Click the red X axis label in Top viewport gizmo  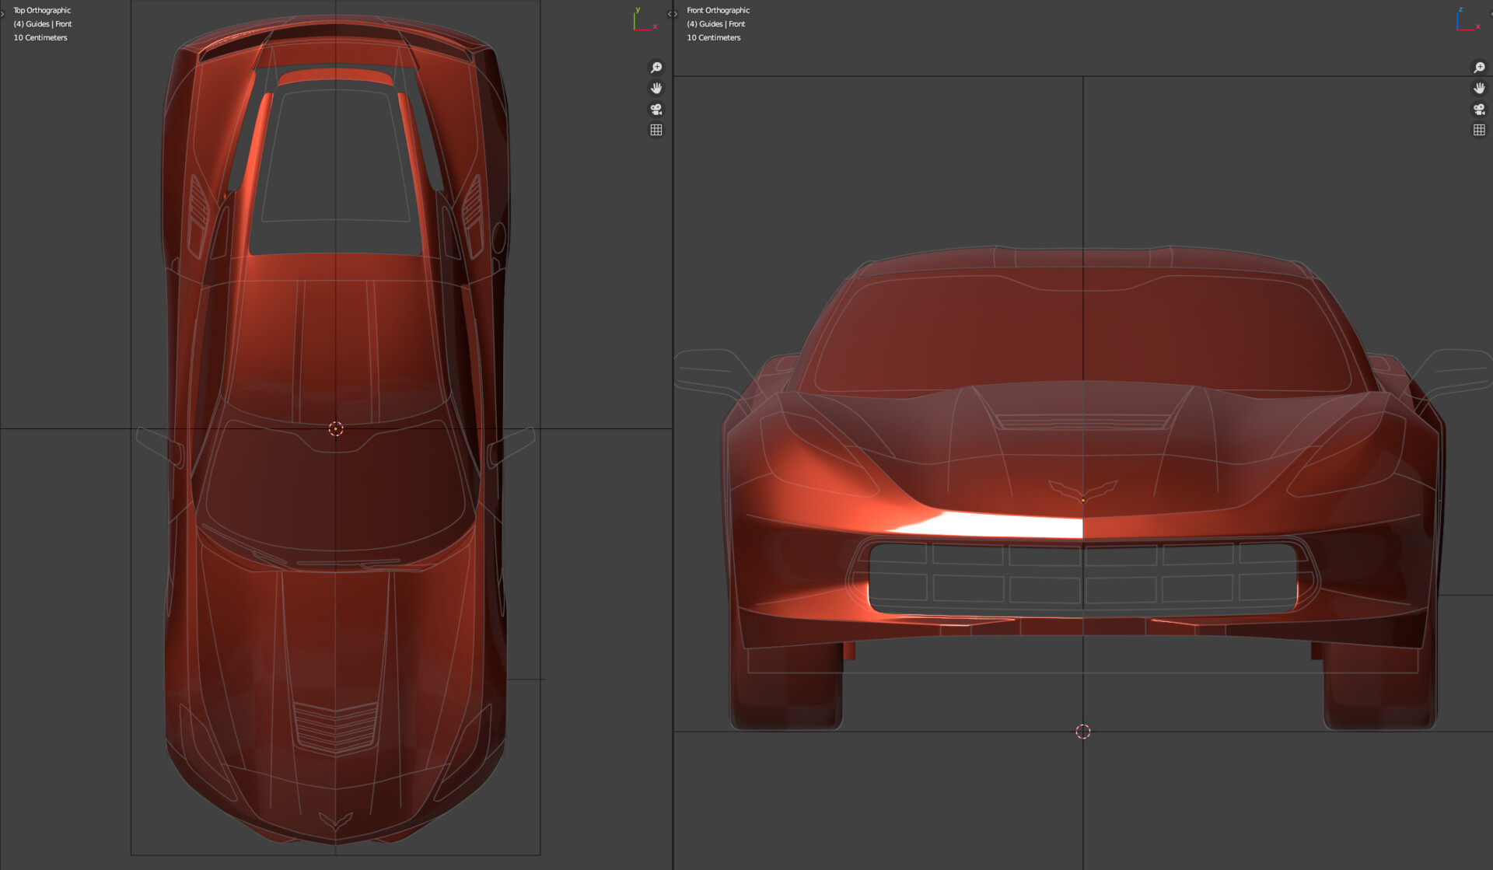655,26
